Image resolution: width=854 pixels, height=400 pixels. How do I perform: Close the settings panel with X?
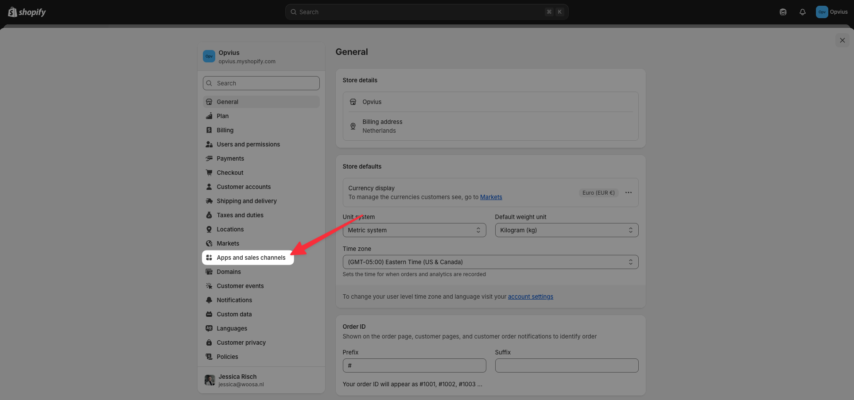[842, 40]
